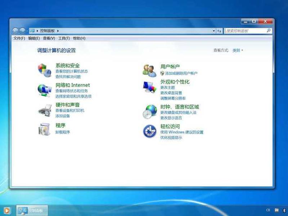Open the 用户帐户 people icon
This screenshot has width=288, height=216.
point(149,71)
